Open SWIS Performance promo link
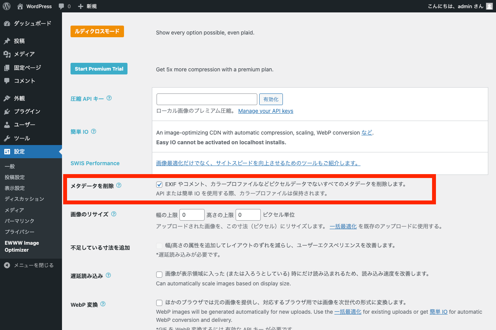The image size is (496, 330). click(258, 163)
